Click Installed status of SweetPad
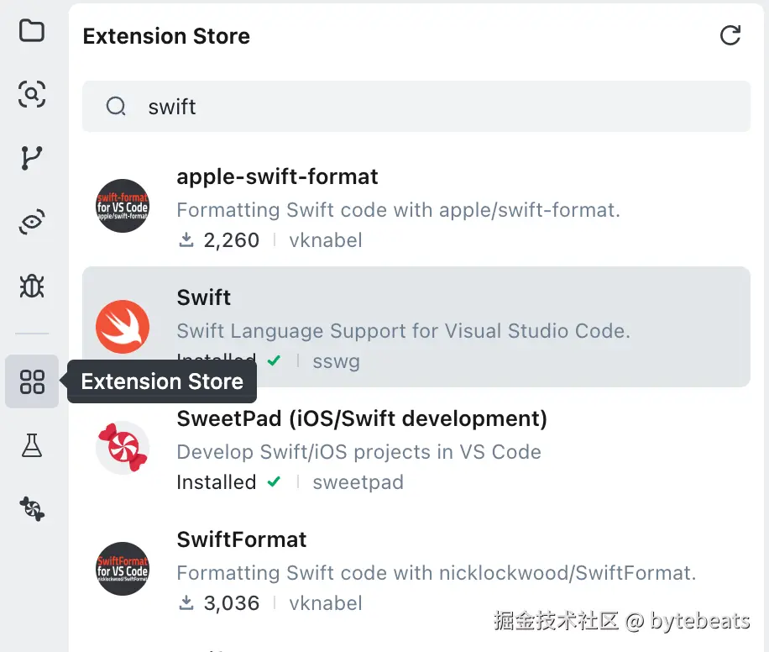This screenshot has width=769, height=652. click(x=217, y=482)
